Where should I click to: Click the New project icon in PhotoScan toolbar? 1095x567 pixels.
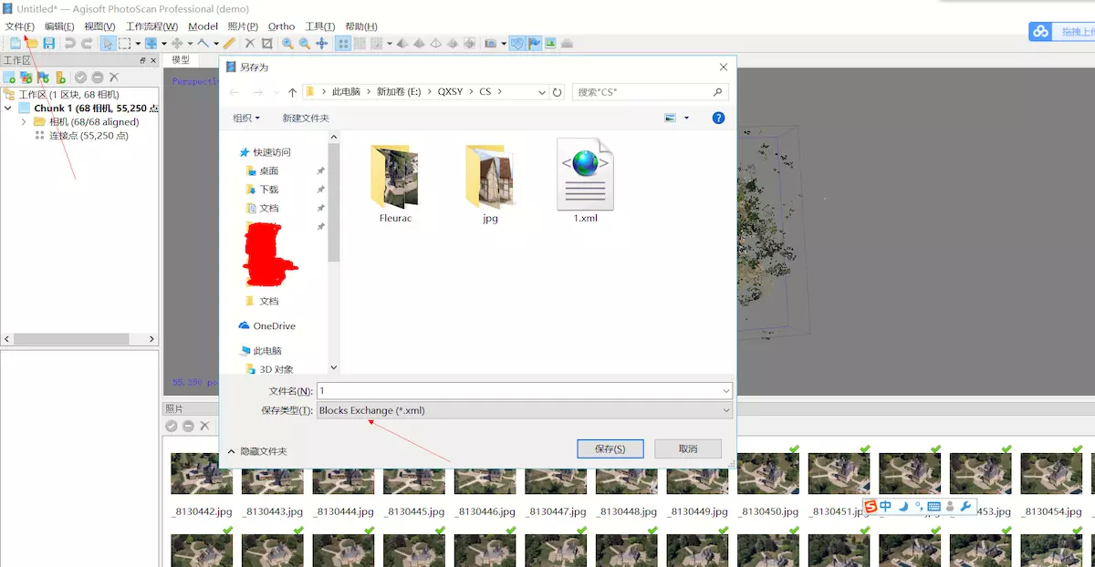tap(15, 44)
